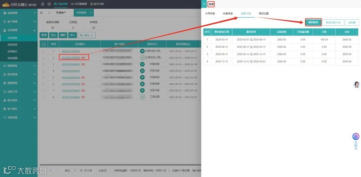Viewport: 361px width, 177px height.
Task: Check the checkbox for contract row 6
Action: pos(43,84)
